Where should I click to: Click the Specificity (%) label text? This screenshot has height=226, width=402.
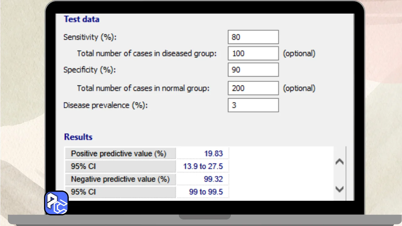pyautogui.click(x=90, y=70)
